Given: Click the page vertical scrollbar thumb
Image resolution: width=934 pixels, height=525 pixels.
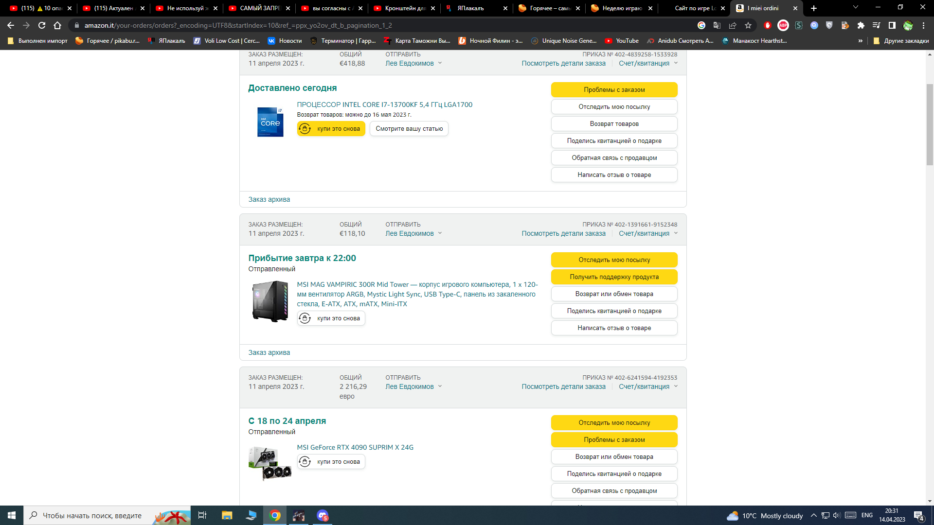Looking at the screenshot, I should [x=930, y=124].
